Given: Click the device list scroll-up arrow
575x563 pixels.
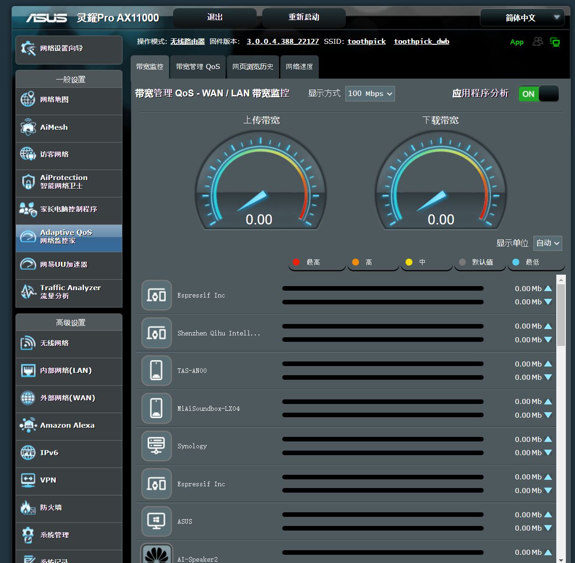Looking at the screenshot, I should click(561, 279).
